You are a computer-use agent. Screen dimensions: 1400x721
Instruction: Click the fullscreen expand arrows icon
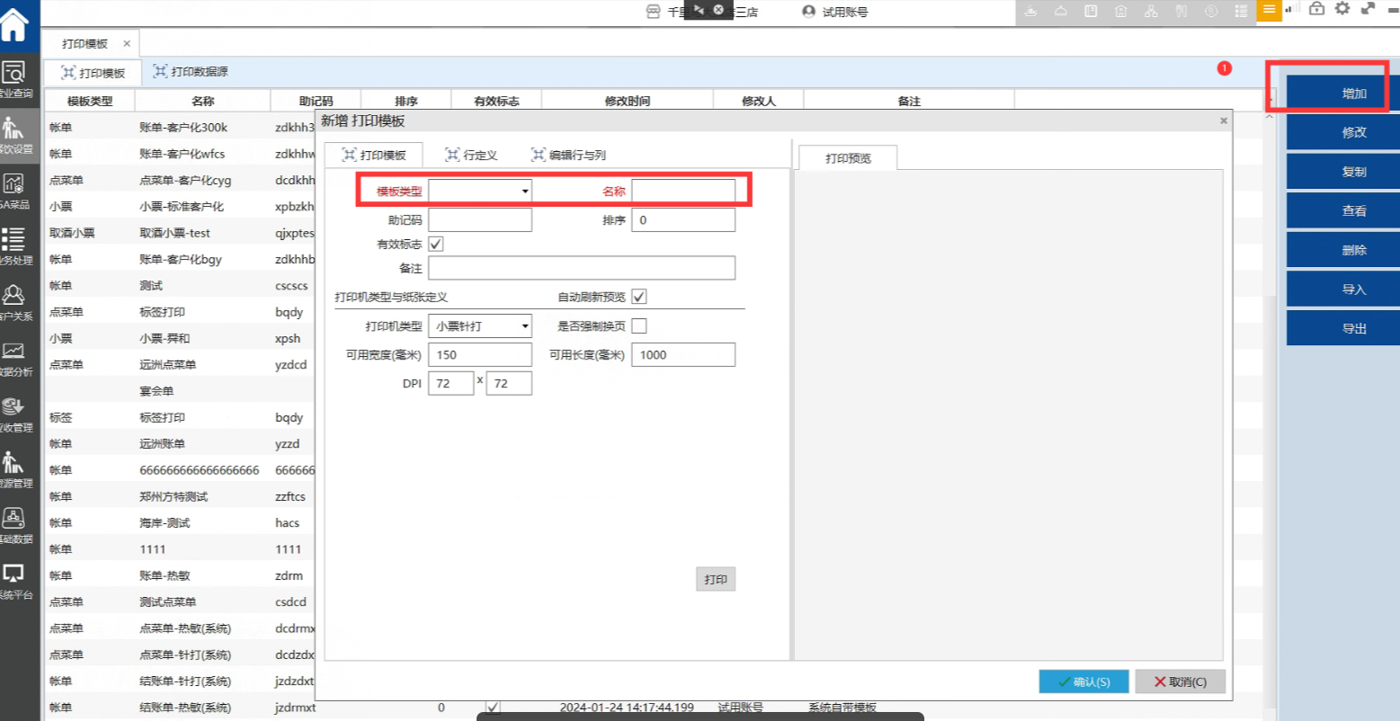point(1368,9)
